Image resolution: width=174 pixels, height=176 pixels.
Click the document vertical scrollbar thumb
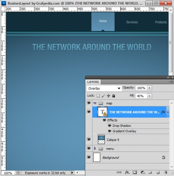[171, 43]
